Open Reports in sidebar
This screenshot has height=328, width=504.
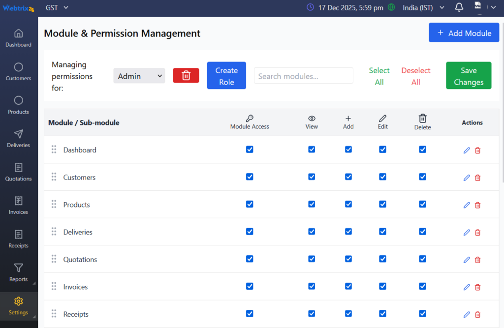[x=18, y=273]
